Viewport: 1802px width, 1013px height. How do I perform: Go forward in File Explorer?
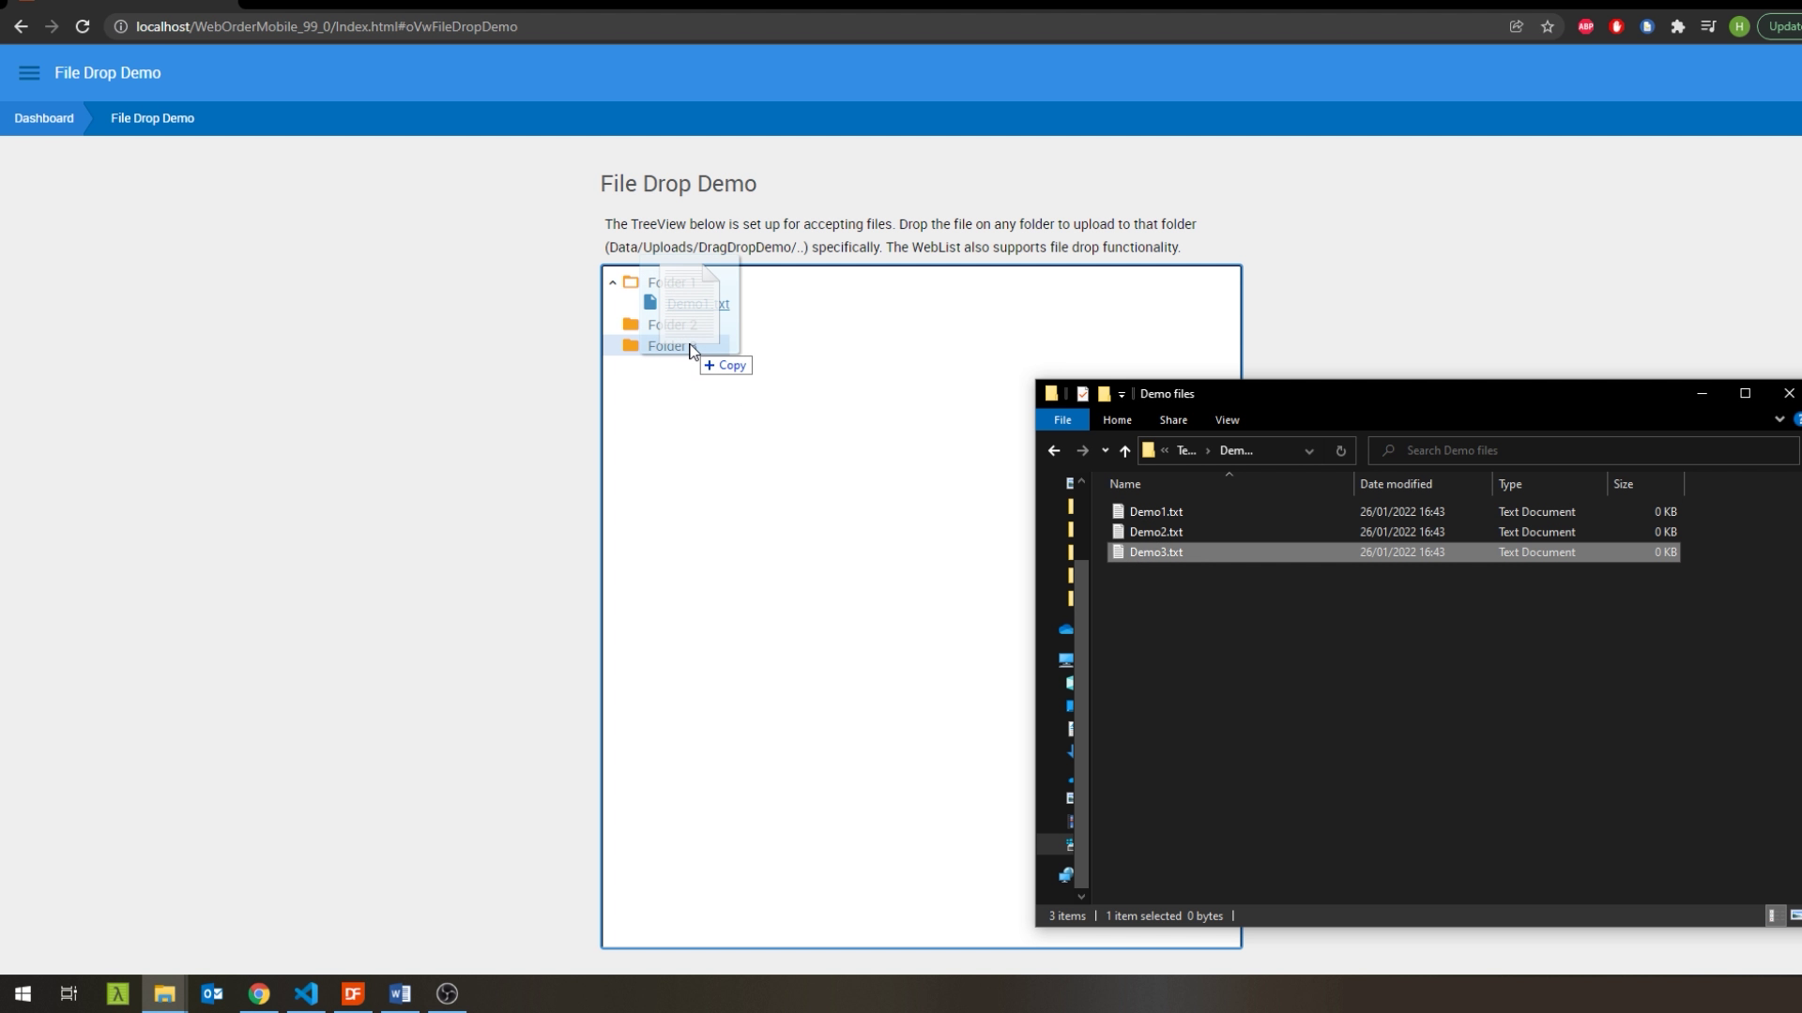[1082, 451]
